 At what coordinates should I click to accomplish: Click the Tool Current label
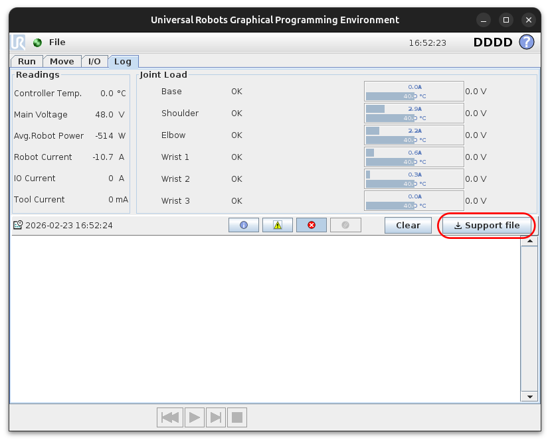[39, 200]
